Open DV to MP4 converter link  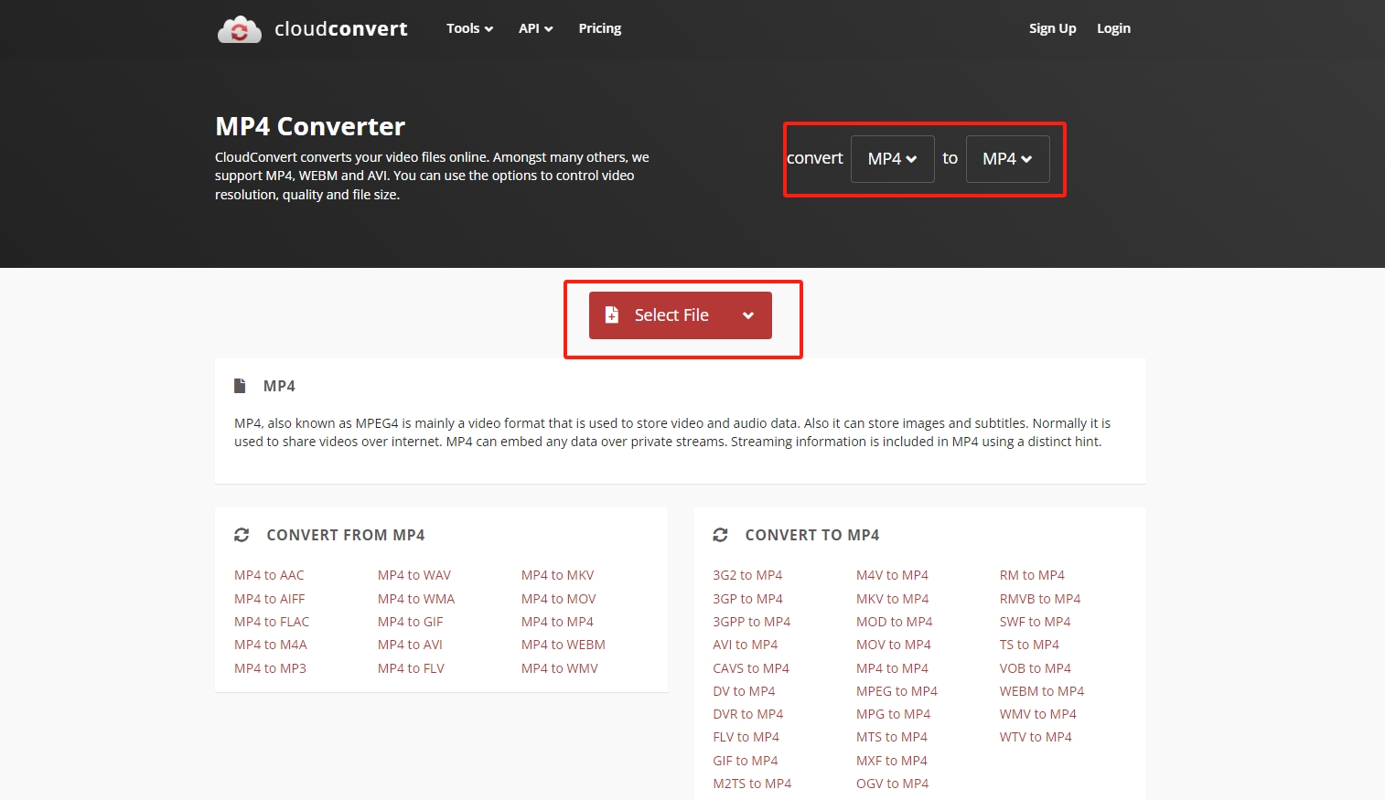[x=744, y=691]
